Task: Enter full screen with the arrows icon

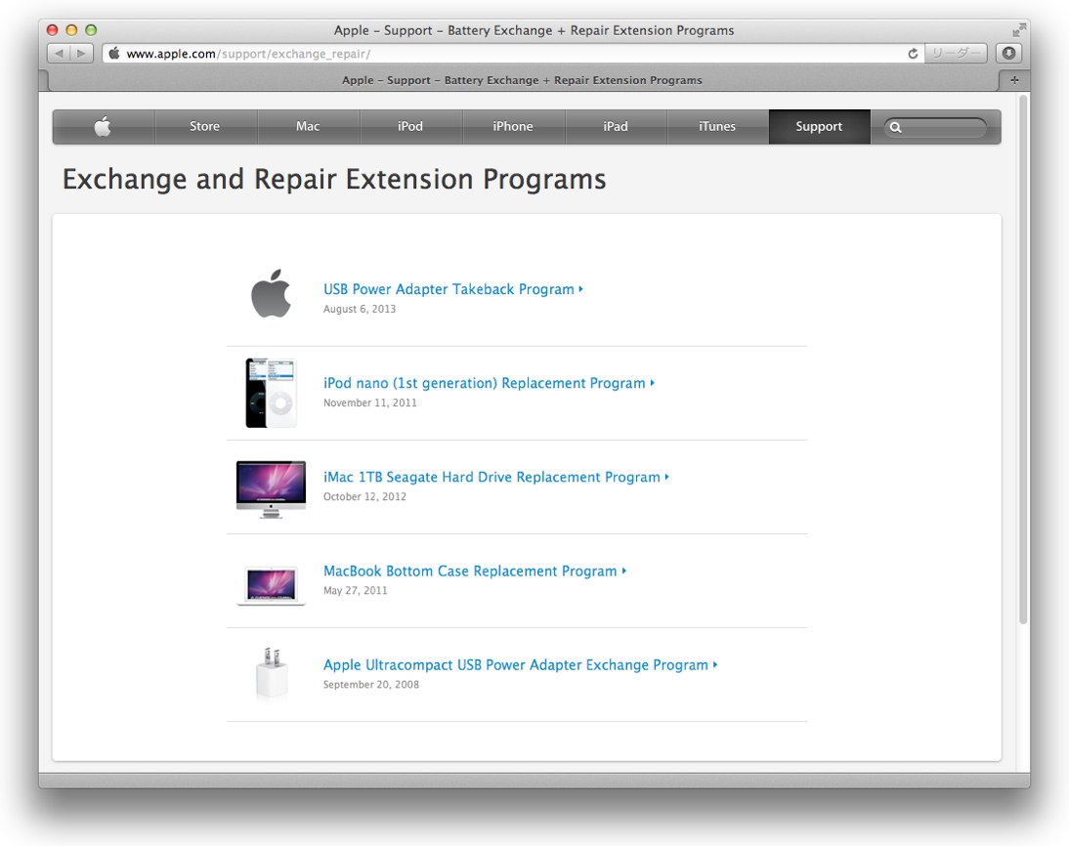Action: (x=1018, y=30)
